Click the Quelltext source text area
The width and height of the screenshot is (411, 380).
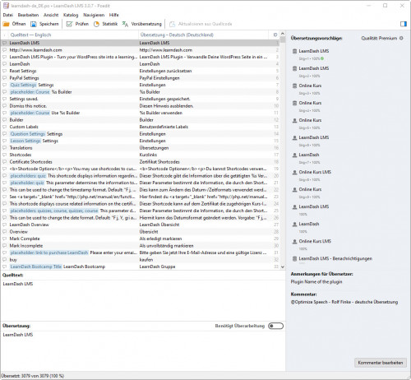point(142,300)
